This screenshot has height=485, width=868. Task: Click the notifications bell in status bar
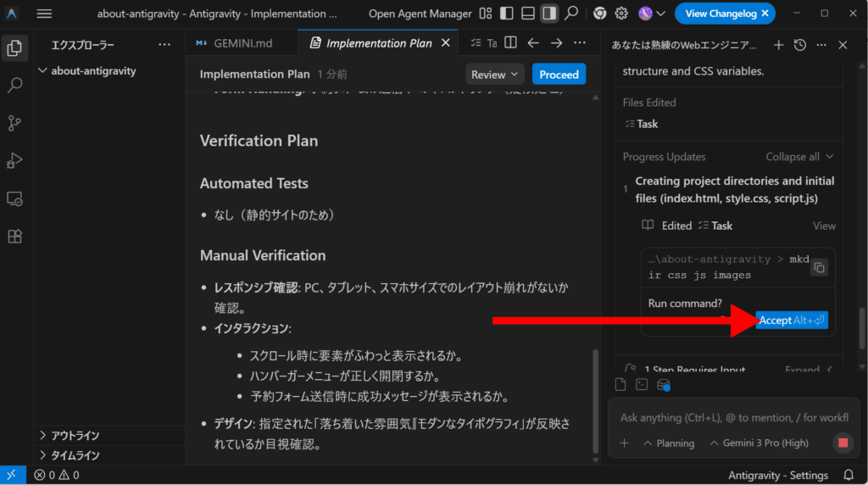coord(848,475)
